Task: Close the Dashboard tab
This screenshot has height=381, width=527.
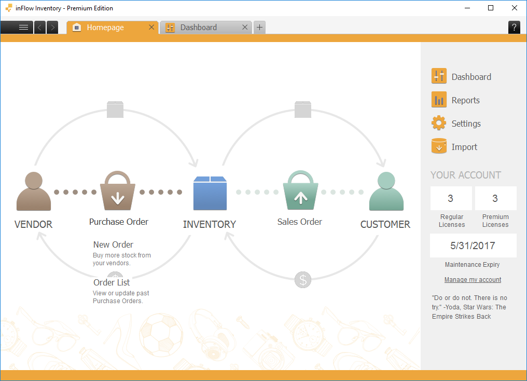Action: tap(245, 27)
